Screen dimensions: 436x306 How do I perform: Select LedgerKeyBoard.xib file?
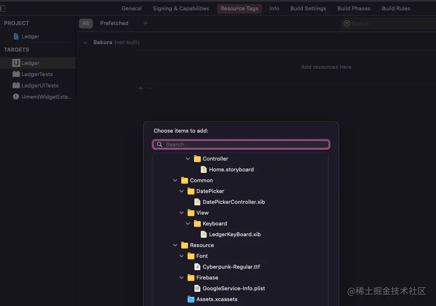(235, 234)
